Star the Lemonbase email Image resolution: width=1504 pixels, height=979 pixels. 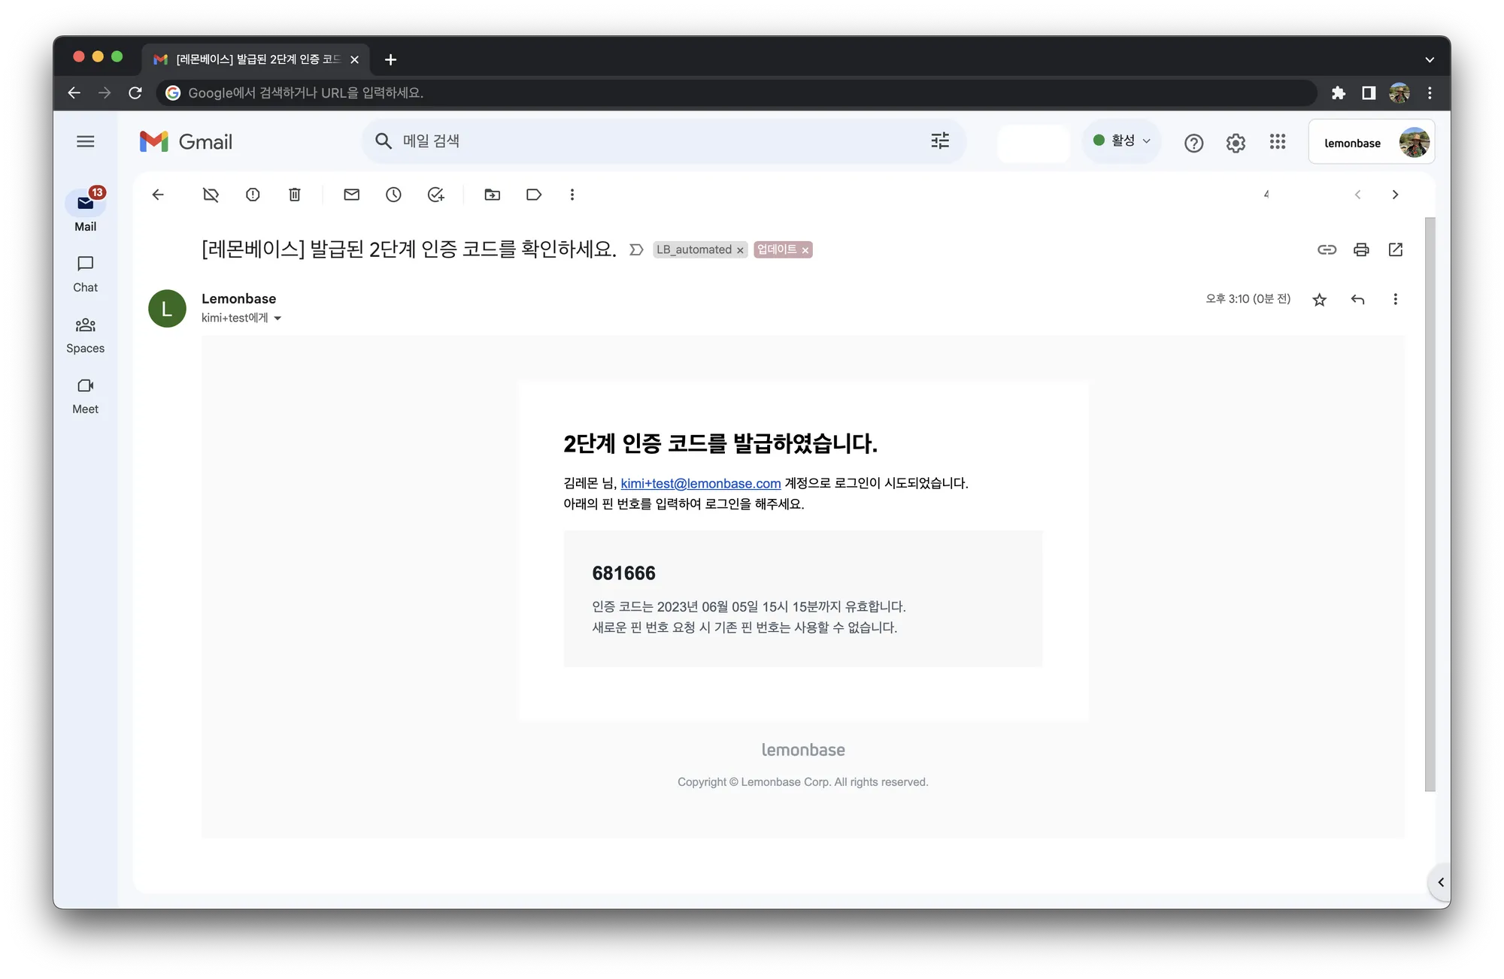click(1319, 300)
